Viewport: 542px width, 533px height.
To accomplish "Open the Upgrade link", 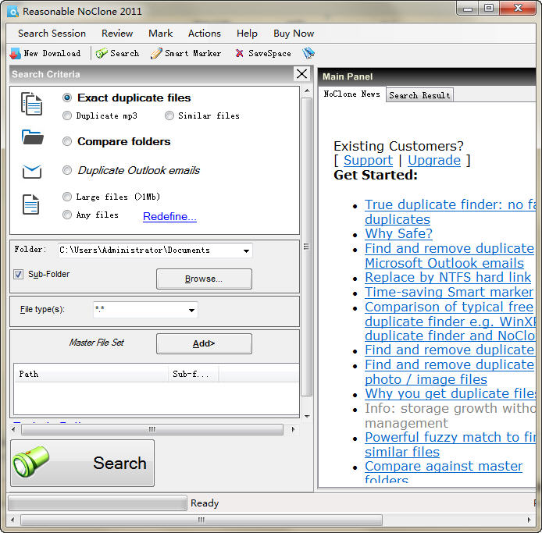I will (x=434, y=160).
